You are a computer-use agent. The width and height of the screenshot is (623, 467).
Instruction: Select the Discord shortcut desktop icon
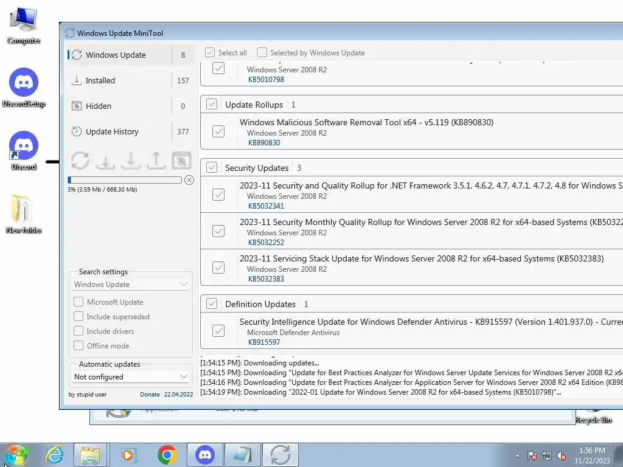[24, 151]
